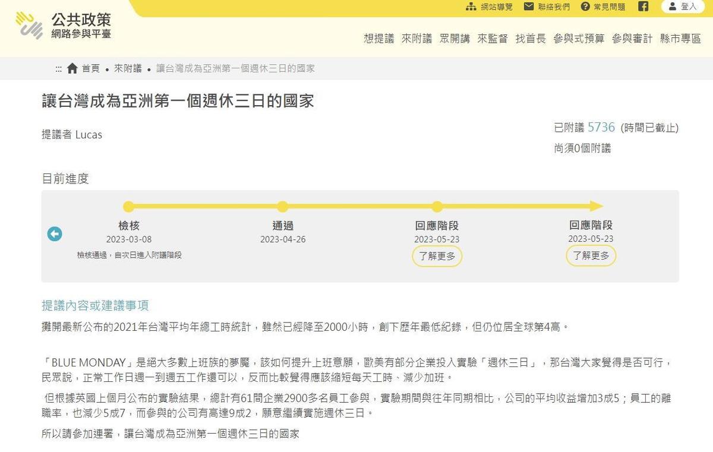Open the 想提議 menu item
Screen dimensions: 713x452
click(x=378, y=39)
